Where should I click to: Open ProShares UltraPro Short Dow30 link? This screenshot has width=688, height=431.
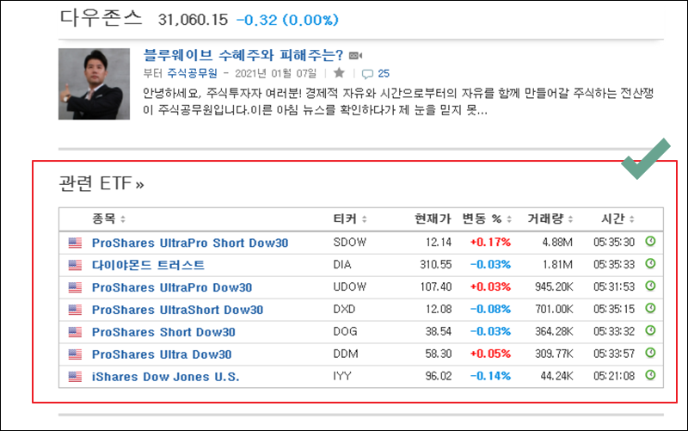(190, 243)
